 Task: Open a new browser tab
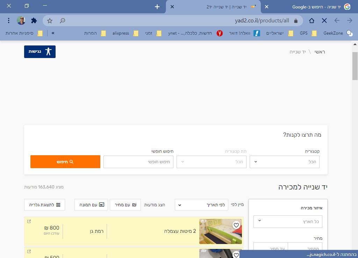(157, 7)
